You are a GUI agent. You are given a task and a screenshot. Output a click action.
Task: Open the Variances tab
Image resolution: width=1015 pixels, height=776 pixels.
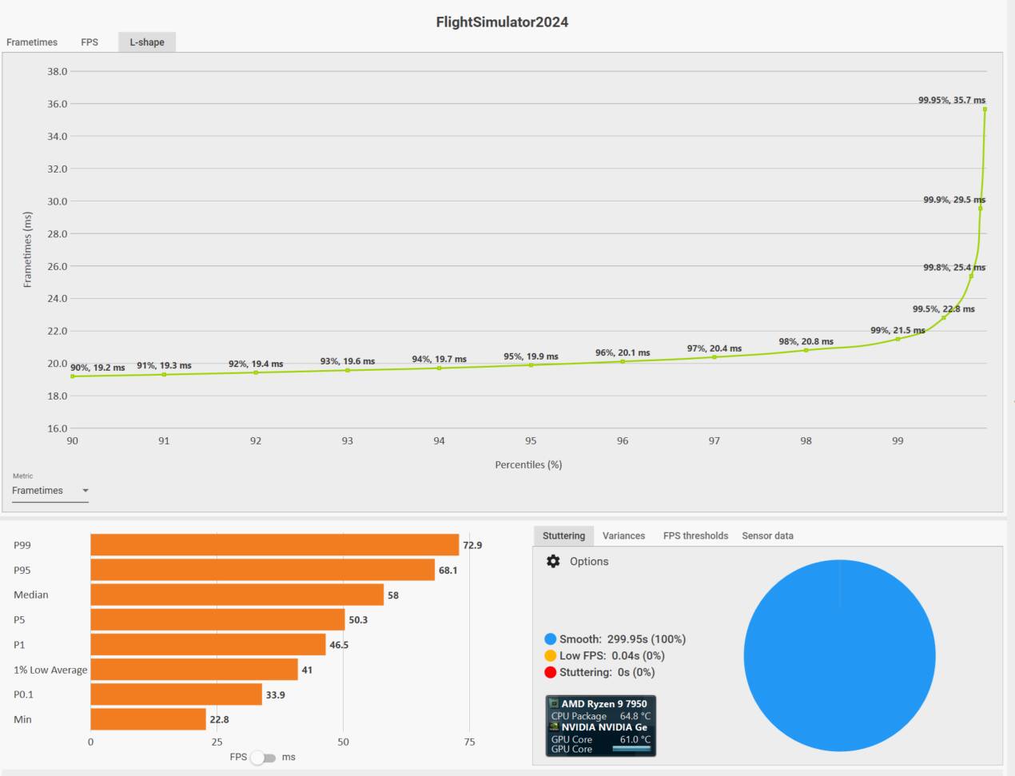click(623, 536)
